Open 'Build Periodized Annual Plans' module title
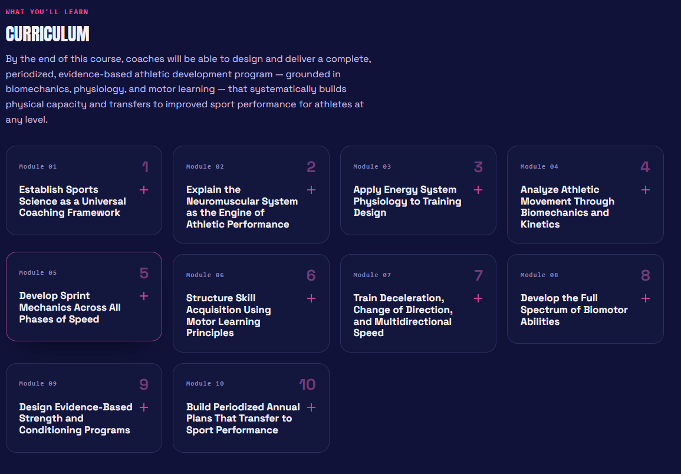The image size is (681, 474). (243, 419)
